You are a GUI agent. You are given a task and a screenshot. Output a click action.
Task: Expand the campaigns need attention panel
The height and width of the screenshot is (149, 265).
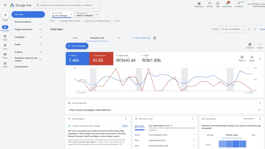259,110
